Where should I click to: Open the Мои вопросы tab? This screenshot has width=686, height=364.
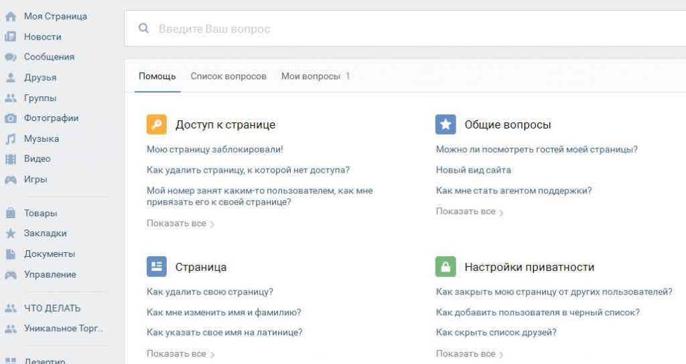[311, 76]
